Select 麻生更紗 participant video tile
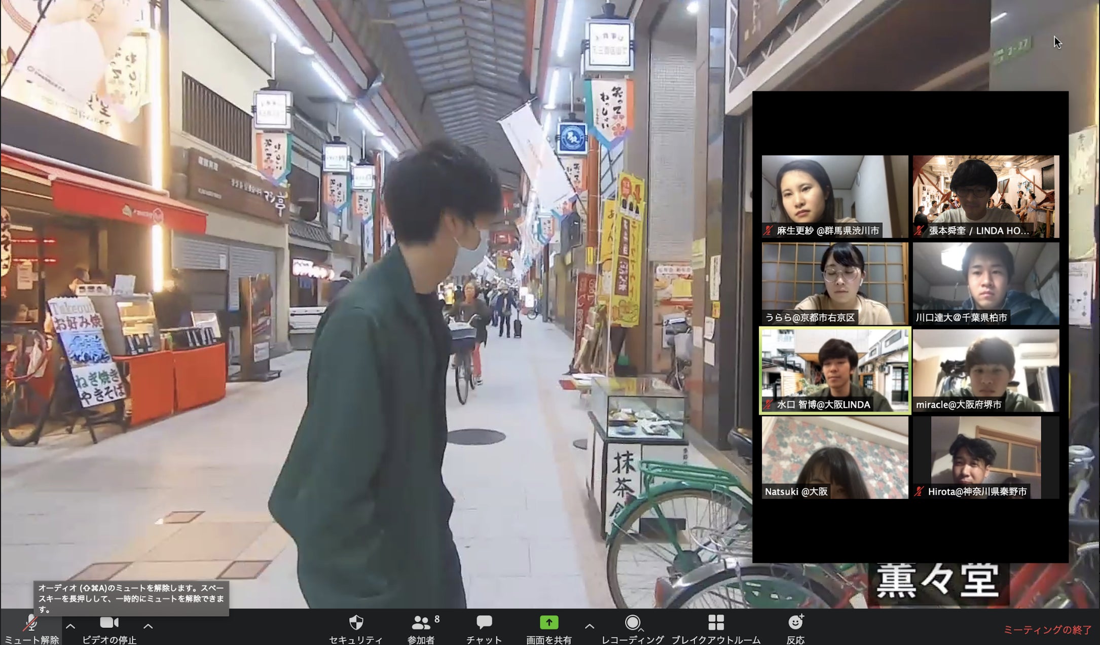Viewport: 1100px width, 645px height. pos(834,196)
